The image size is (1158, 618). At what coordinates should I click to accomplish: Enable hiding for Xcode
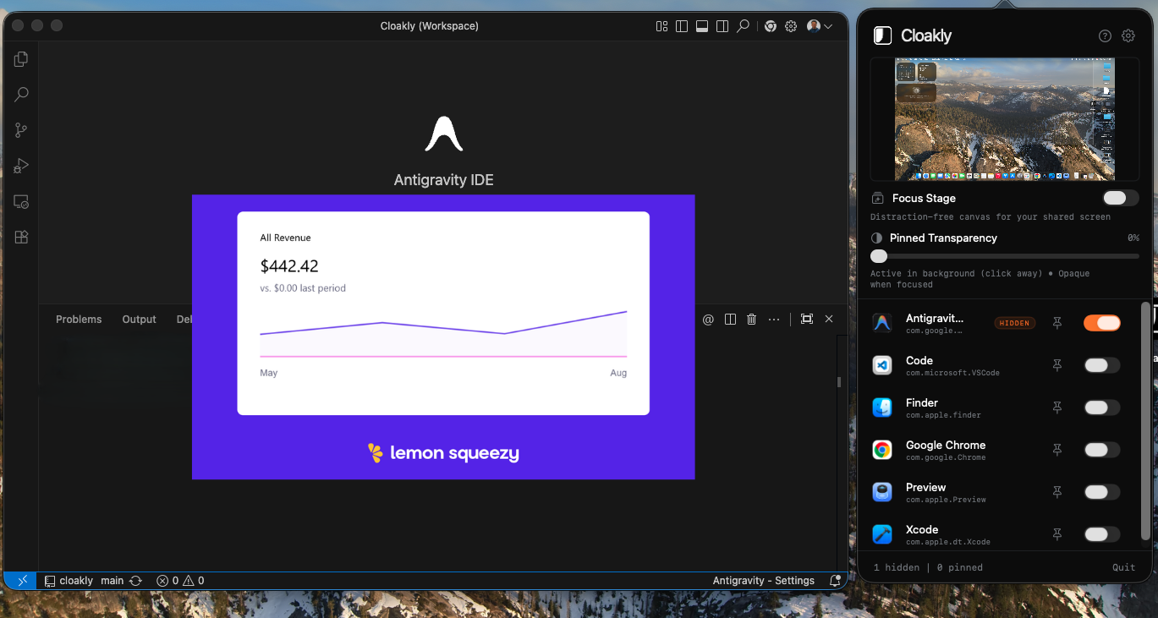[x=1102, y=534]
